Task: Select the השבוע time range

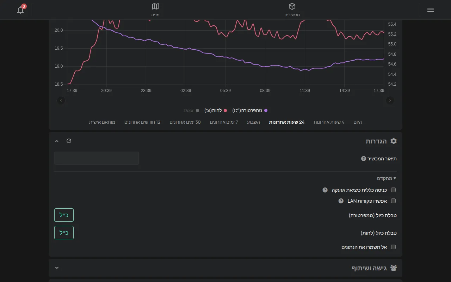Action: 254,122
